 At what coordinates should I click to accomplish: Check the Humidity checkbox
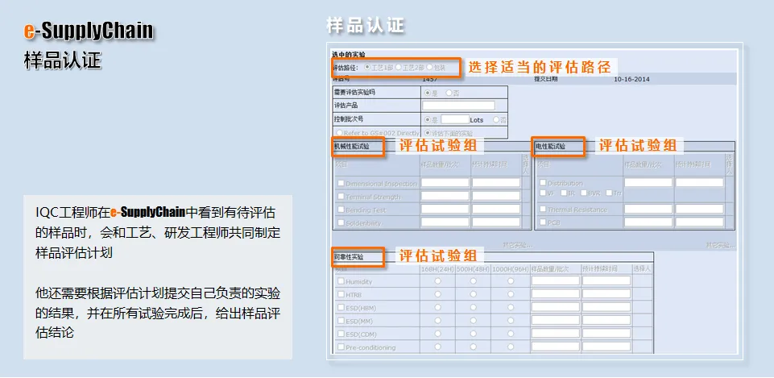point(341,281)
